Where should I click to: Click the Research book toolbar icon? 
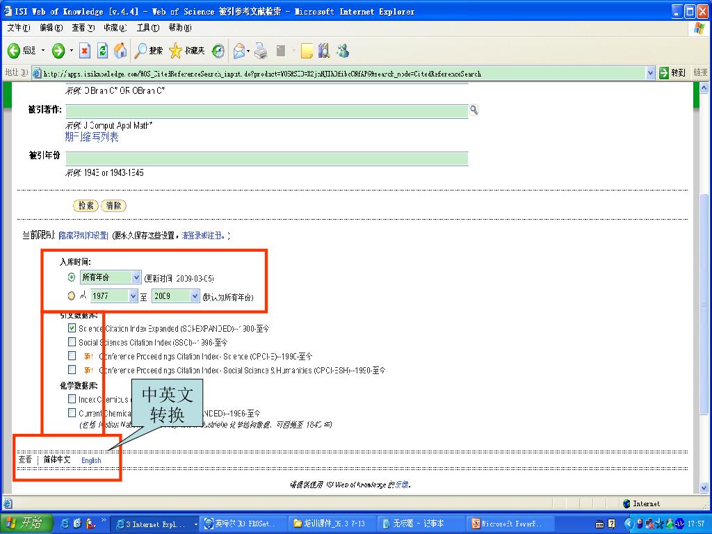[324, 51]
